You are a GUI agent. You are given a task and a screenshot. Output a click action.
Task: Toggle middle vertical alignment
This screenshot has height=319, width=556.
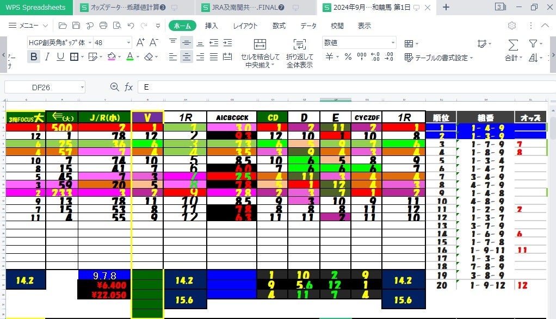187,43
